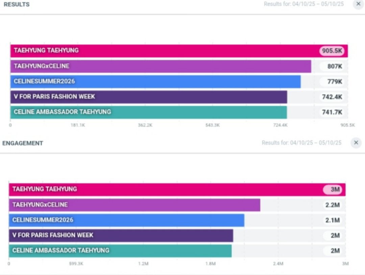Select the CELINESUMMER2026 bar in the Results chart
This screenshot has width=365, height=275.
(155, 82)
